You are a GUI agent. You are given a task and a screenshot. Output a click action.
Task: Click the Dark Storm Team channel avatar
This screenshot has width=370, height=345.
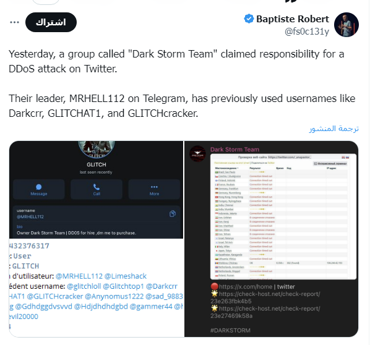(x=197, y=154)
